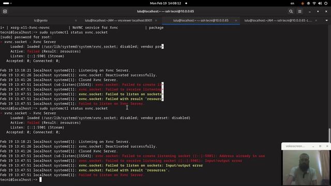Click the vokoscreen webcam preview
Image resolution: width=331 pixels, height=186 pixels.
pyautogui.click(x=306, y=167)
